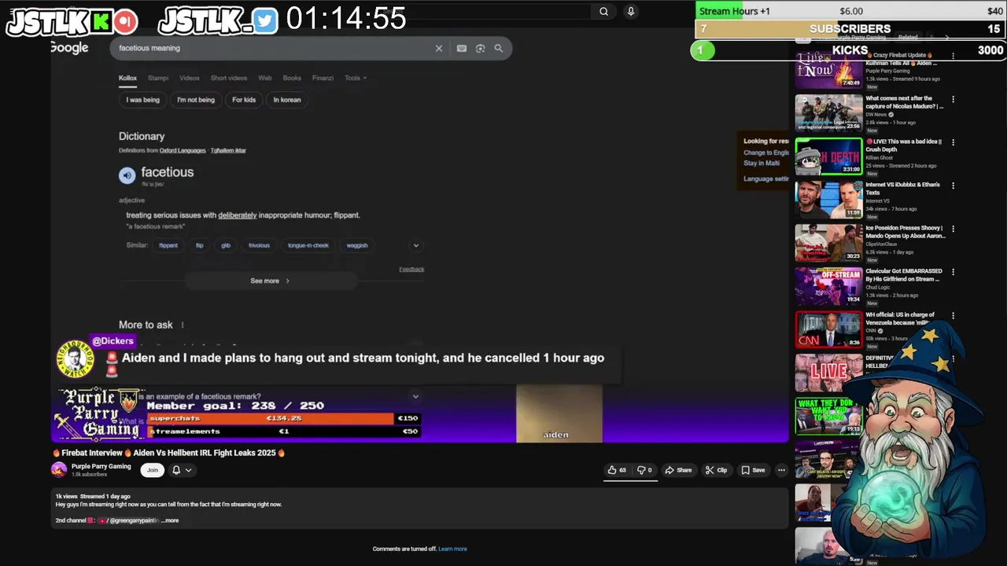The width and height of the screenshot is (1007, 566).
Task: Click the 'frivolous' synonym chip
Action: coord(259,245)
